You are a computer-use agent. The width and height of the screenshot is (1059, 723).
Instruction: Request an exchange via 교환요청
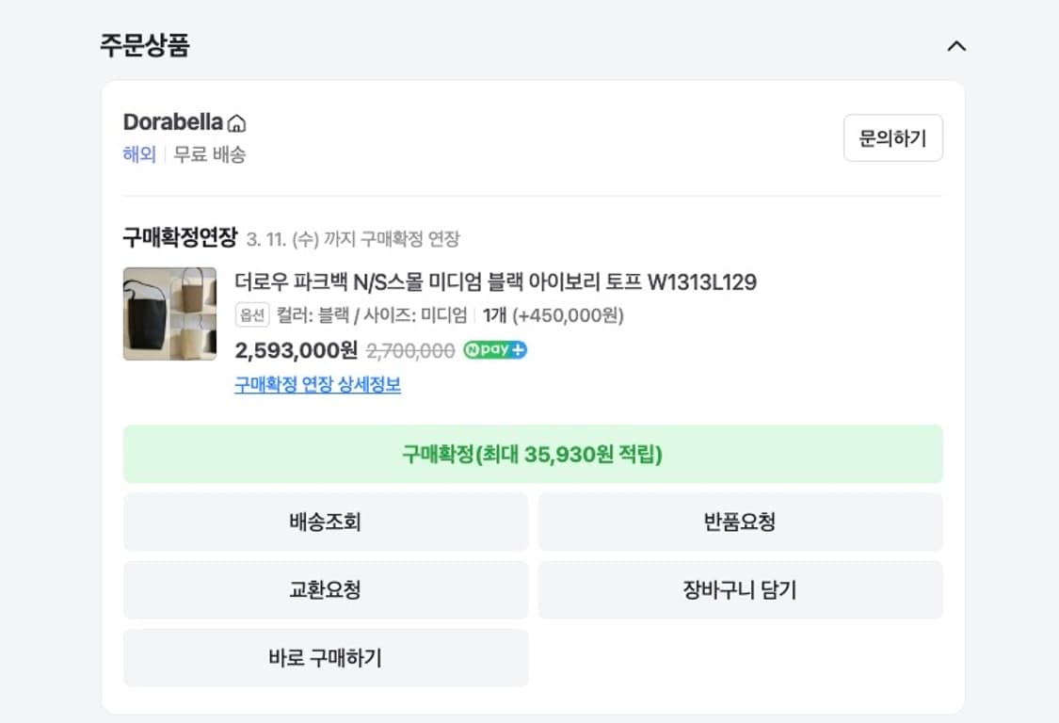(325, 589)
